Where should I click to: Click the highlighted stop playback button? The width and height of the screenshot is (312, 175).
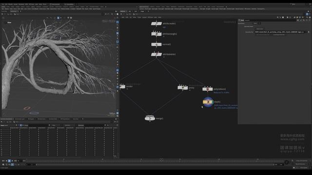tap(9, 161)
